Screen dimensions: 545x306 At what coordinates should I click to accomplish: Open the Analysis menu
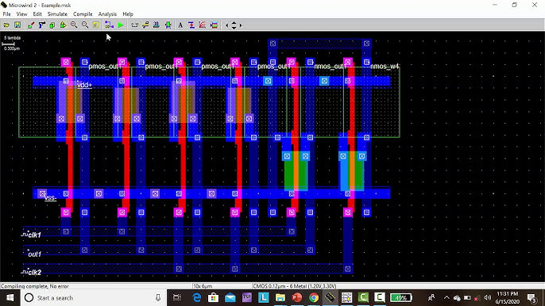click(107, 14)
